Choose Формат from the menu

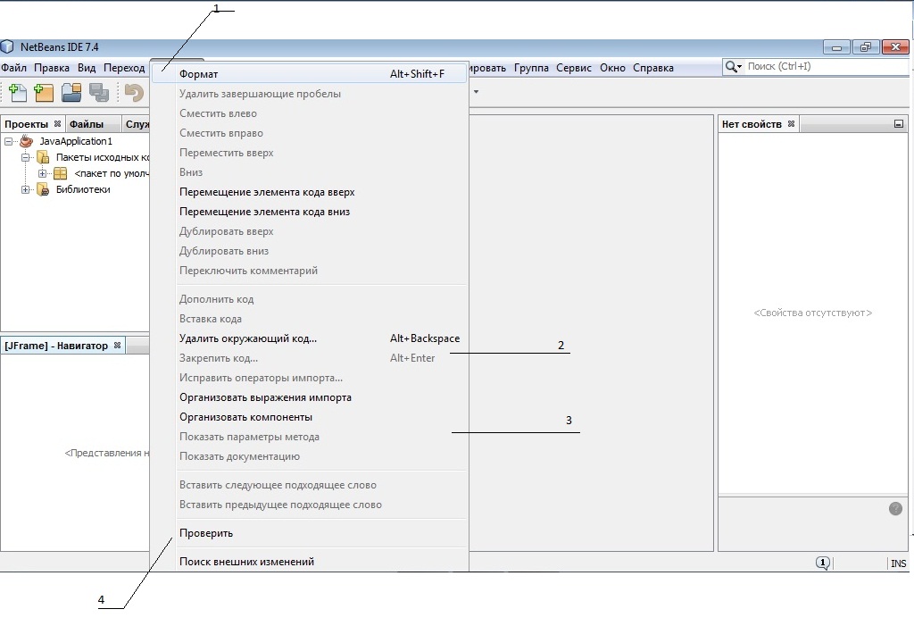(x=310, y=74)
